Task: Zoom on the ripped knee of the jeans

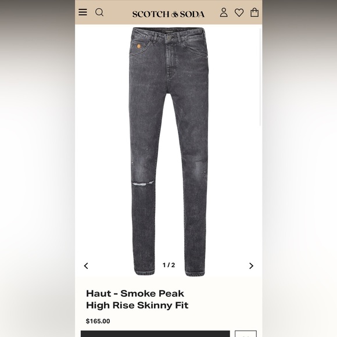Action: [x=143, y=184]
